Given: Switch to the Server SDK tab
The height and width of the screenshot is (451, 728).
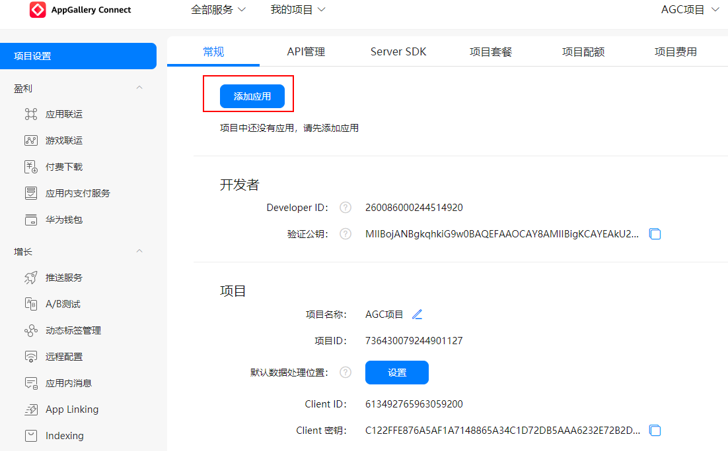Looking at the screenshot, I should tap(398, 52).
